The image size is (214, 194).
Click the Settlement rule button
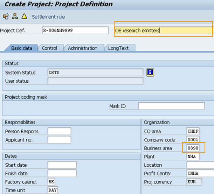(x=48, y=17)
